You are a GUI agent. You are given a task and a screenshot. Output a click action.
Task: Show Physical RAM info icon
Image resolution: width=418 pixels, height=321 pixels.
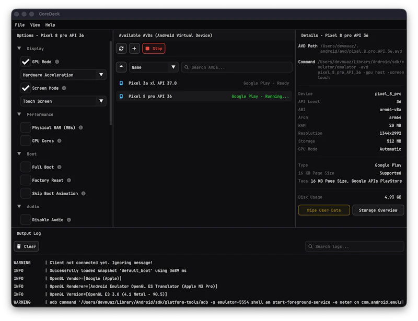tap(81, 127)
